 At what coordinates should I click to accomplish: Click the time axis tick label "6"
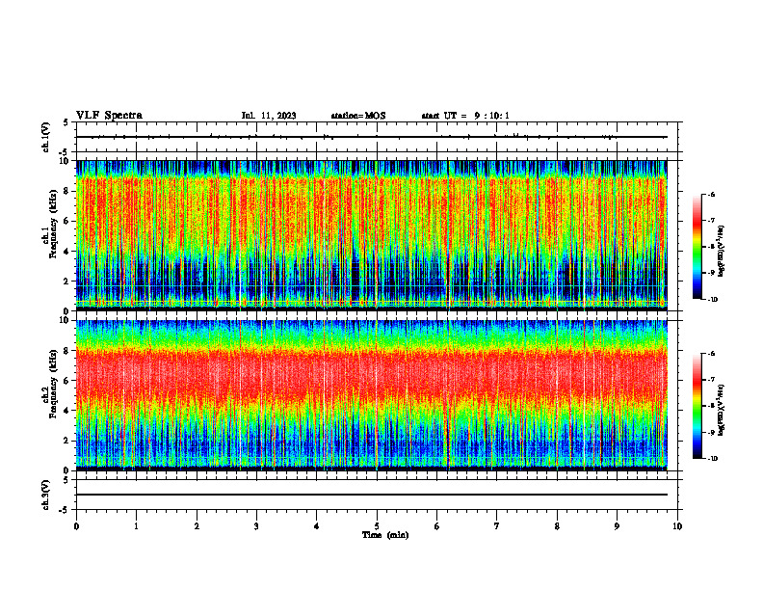436,526
